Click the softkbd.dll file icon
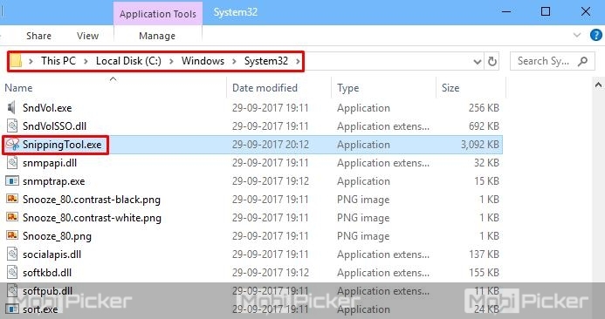 click(12, 272)
